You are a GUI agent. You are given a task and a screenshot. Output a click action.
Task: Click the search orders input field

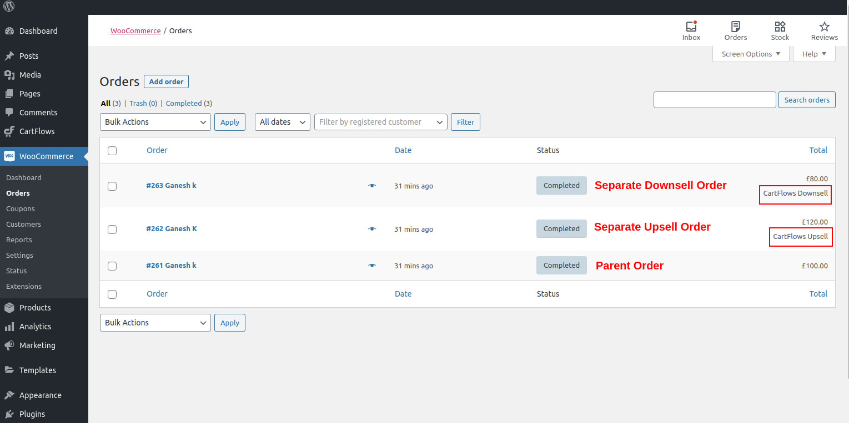coord(714,100)
